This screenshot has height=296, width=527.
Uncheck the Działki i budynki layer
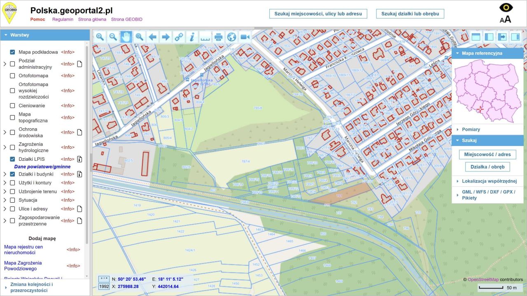12,174
